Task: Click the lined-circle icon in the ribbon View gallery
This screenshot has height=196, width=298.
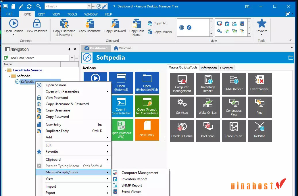Action: (x=182, y=28)
